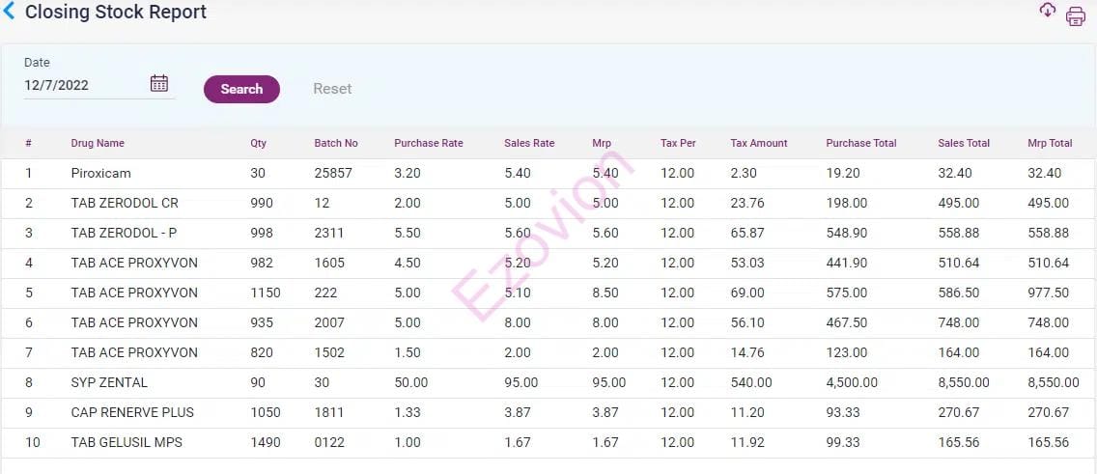Click the Reset button

(332, 89)
